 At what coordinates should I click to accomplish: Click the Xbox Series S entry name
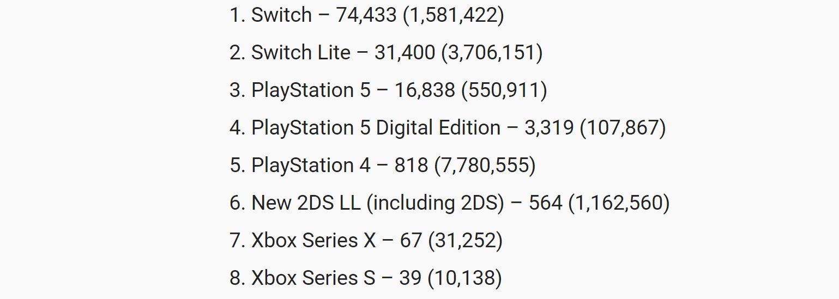313,278
